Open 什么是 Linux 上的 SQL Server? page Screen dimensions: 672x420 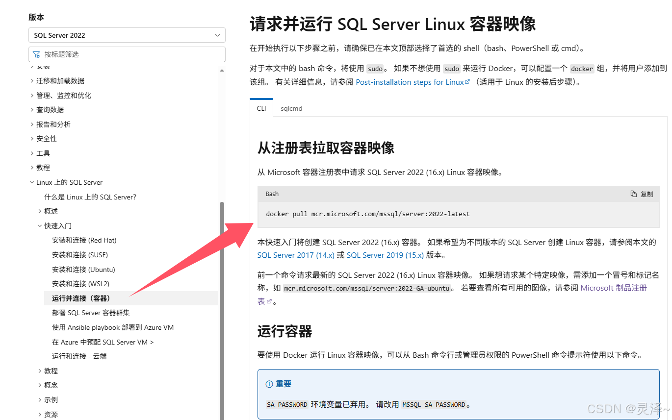coord(90,197)
